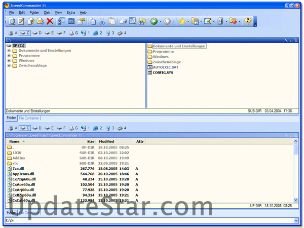
Task: Select drive D above the C:\ tree panel
Action: click(x=37, y=33)
